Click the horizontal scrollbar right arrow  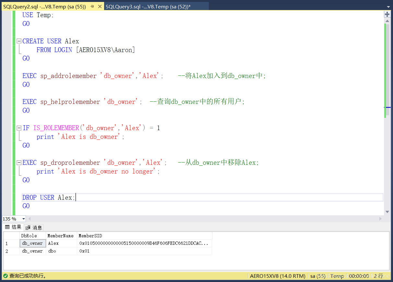[x=381, y=219]
